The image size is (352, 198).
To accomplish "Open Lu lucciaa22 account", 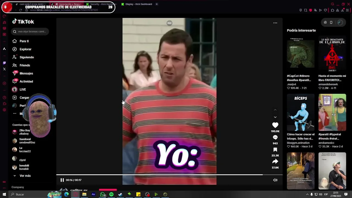I will [22, 150].
